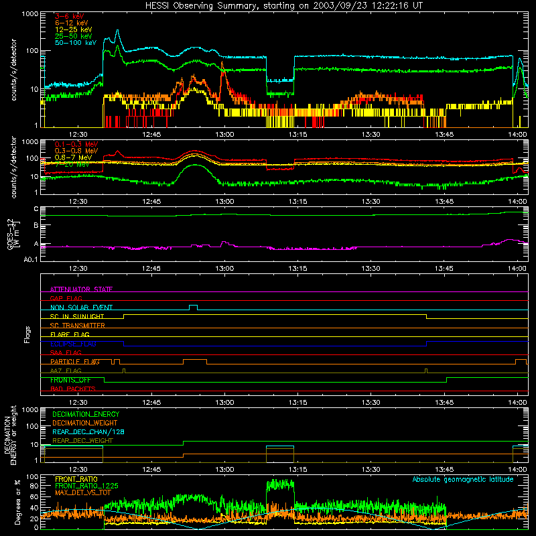This screenshot has width=536, height=536.
Task: Click the 'DECIMATION_ENERGY' legend label
Action: point(86,414)
